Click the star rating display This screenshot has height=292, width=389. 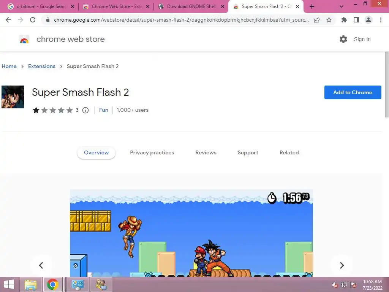[52, 110]
